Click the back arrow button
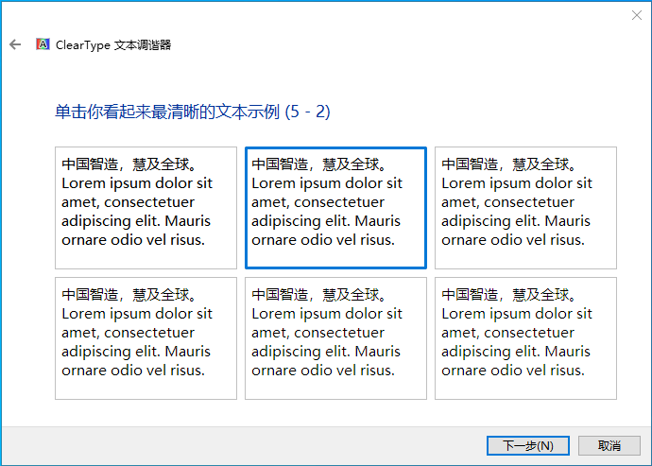Viewport: 652px width, 466px height. pos(15,44)
